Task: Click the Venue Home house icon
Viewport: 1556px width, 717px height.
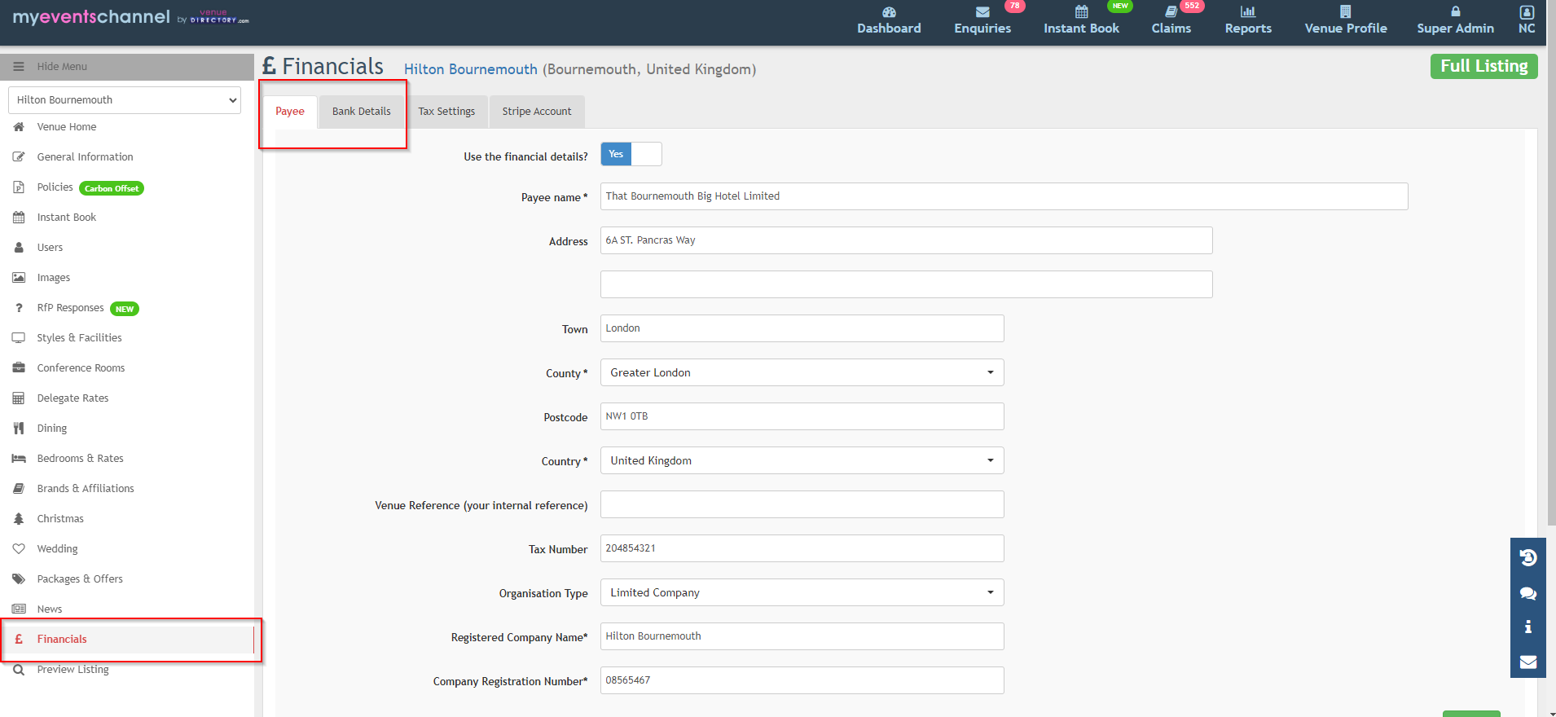Action: click(x=19, y=127)
